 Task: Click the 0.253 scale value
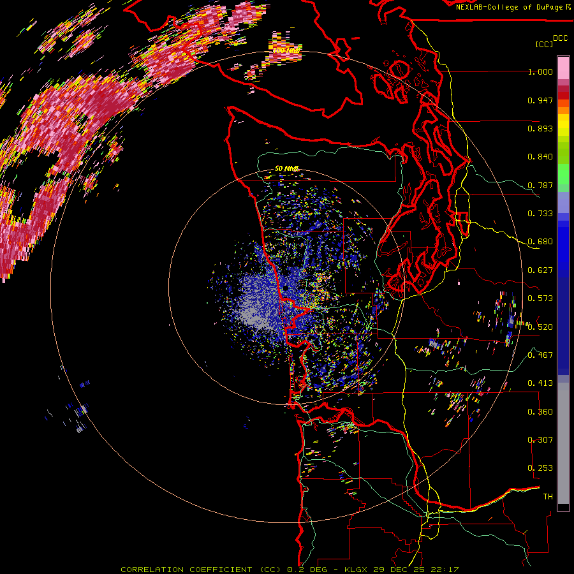(x=540, y=468)
